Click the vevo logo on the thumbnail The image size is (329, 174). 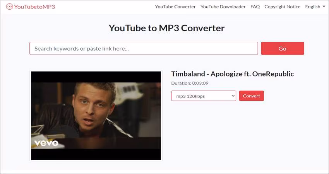point(46,143)
